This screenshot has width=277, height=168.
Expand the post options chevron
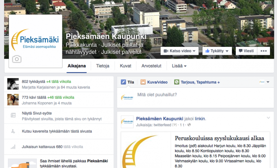click(268, 118)
